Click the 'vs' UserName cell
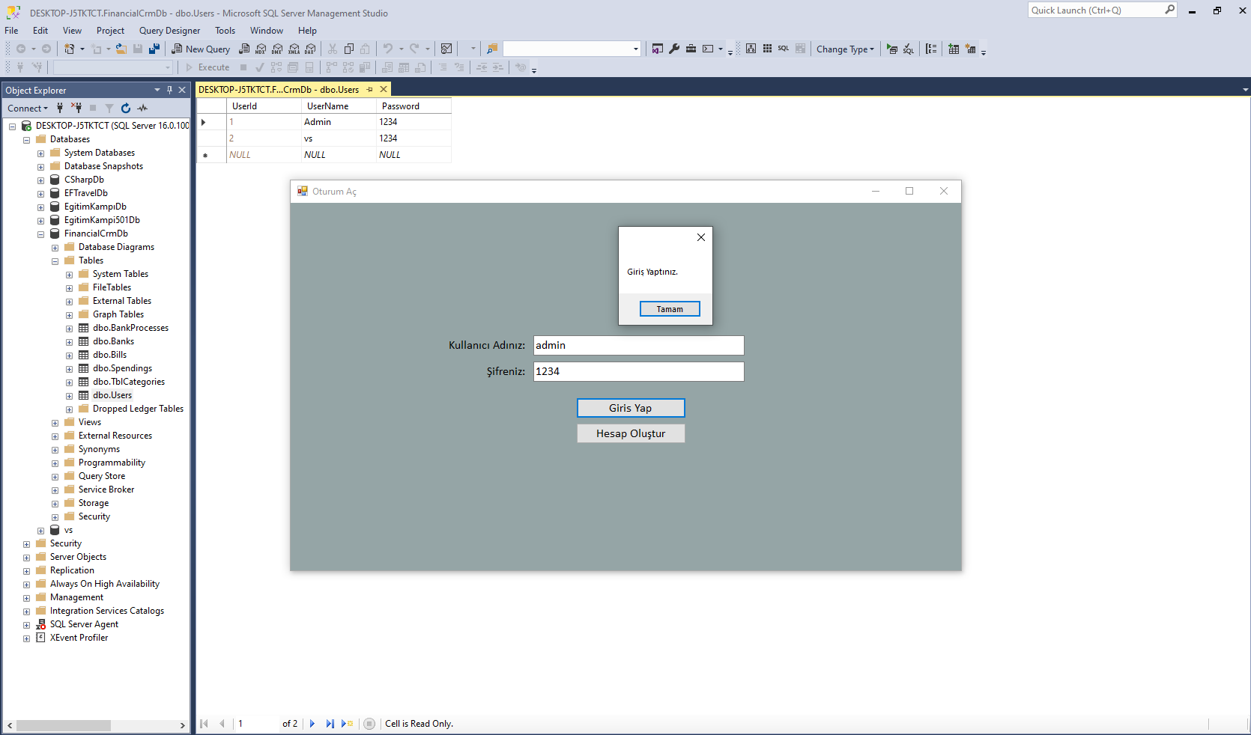 coord(339,138)
